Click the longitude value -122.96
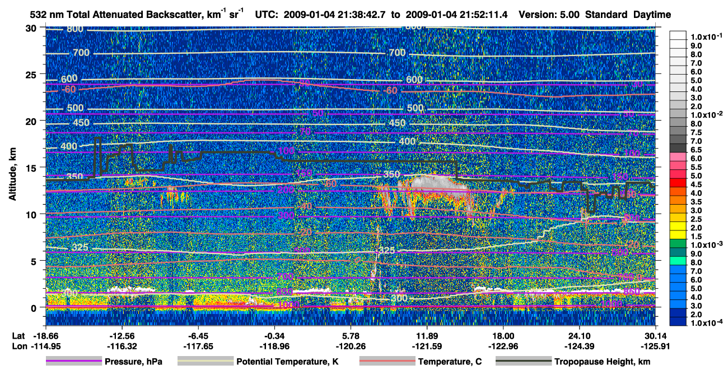 503,347
